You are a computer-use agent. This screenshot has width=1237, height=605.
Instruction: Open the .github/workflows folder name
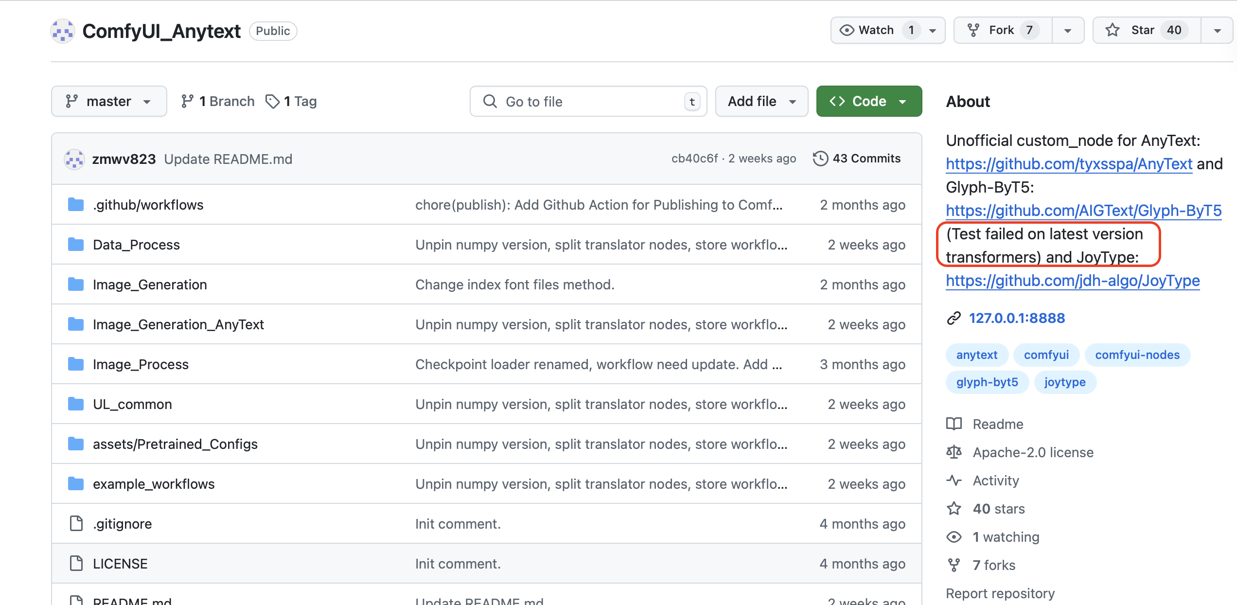tap(148, 205)
